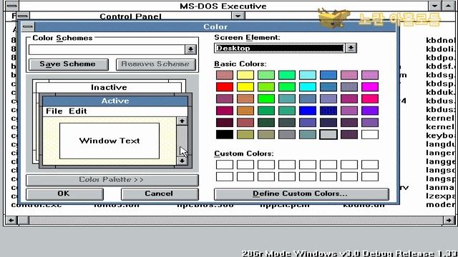The width and height of the screenshot is (458, 257).
Task: Select the langdu file in MS-DOS Executive list
Action: tap(440, 144)
